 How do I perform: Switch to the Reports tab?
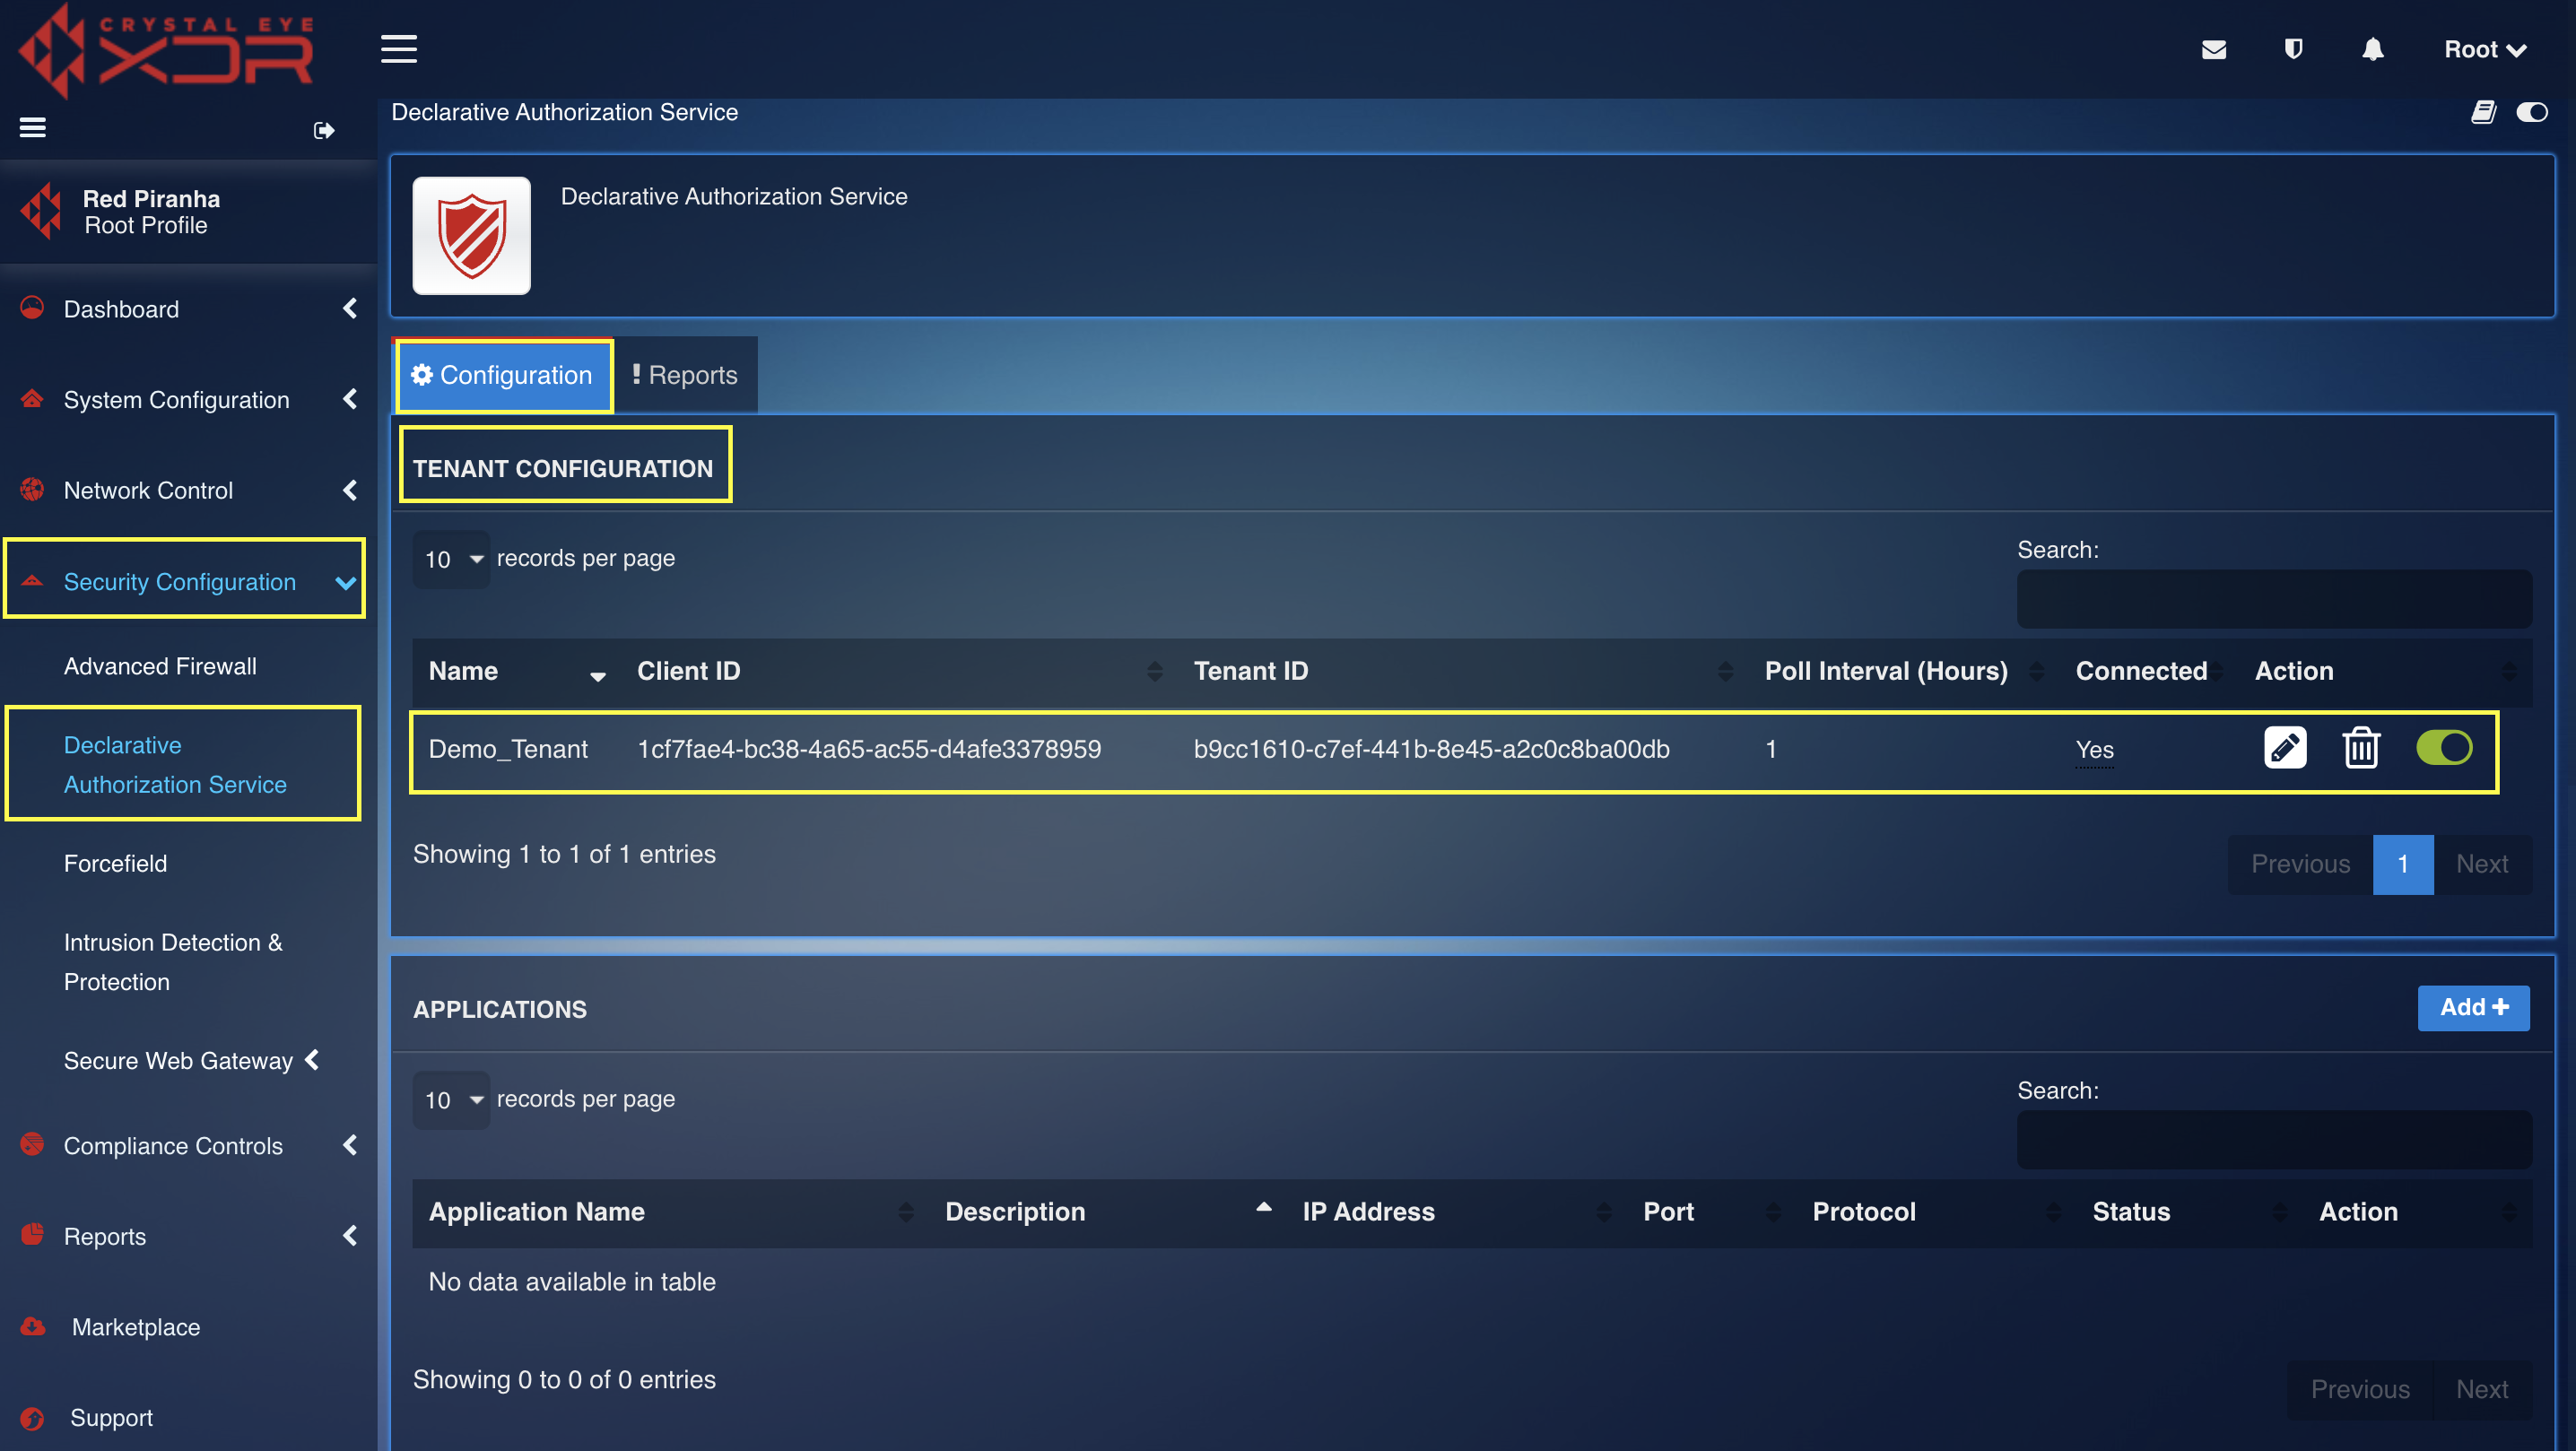click(686, 375)
